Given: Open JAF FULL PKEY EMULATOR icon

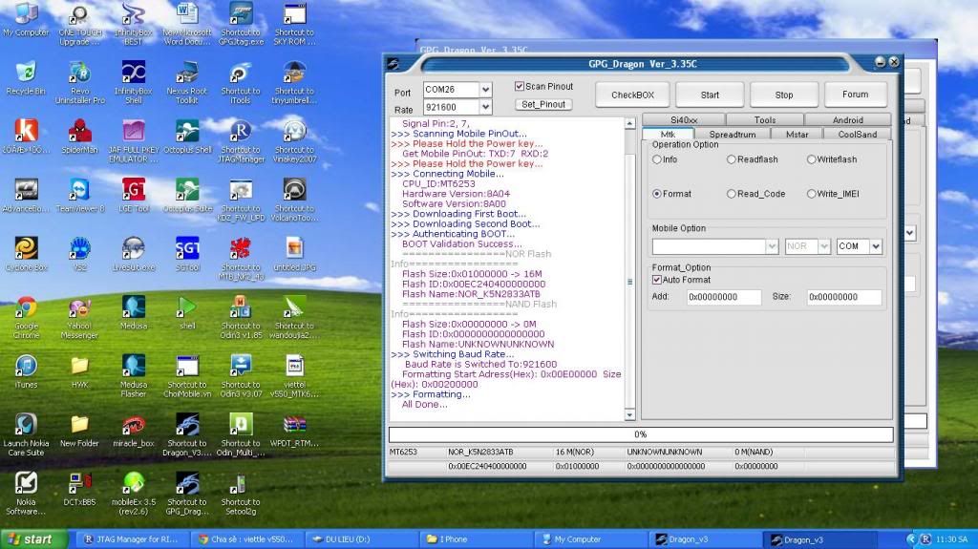Looking at the screenshot, I should point(133,141).
